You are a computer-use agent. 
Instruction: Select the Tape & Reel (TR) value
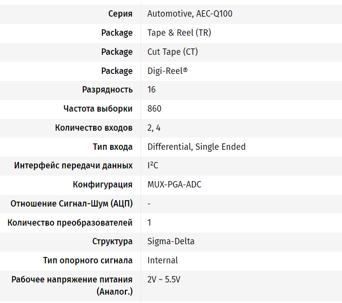coord(179,33)
